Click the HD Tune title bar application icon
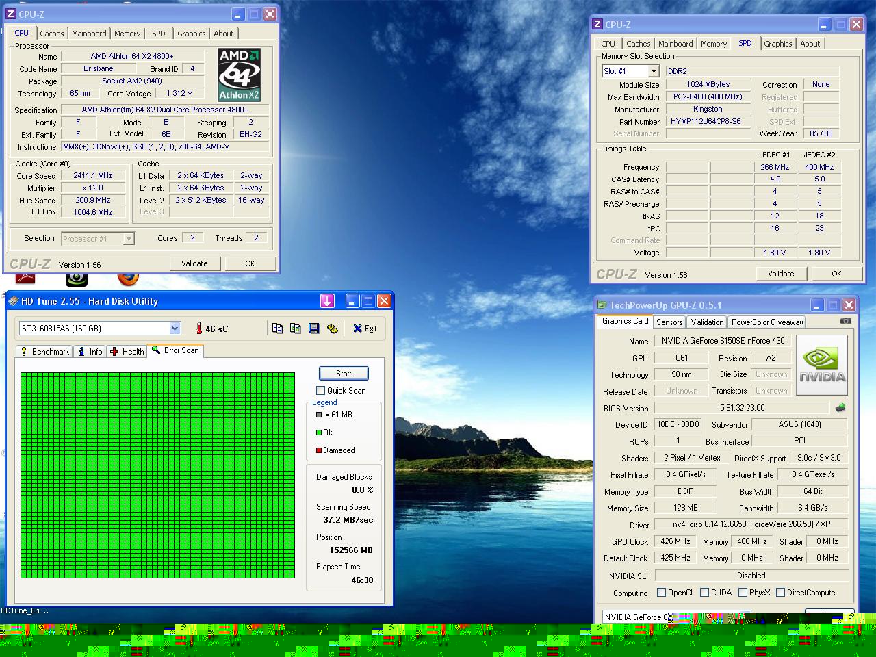The width and height of the screenshot is (876, 657). [x=14, y=301]
